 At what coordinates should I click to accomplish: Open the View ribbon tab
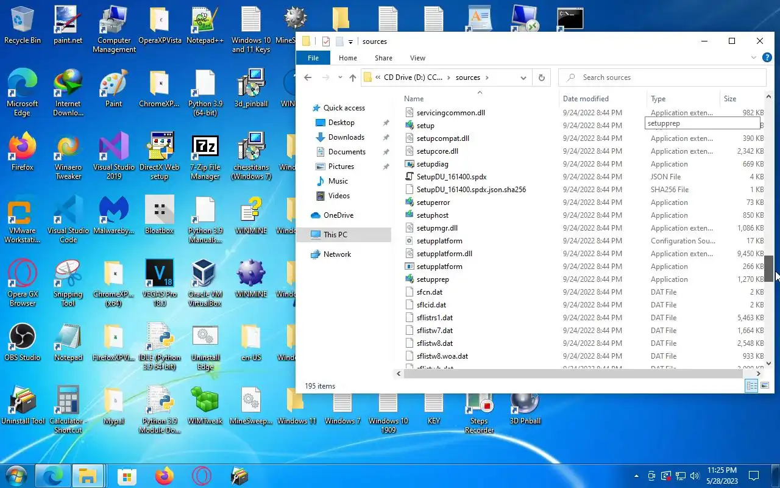click(x=417, y=58)
